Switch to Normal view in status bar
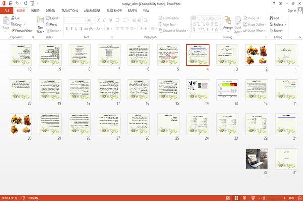The width and height of the screenshot is (303, 201). click(228, 198)
